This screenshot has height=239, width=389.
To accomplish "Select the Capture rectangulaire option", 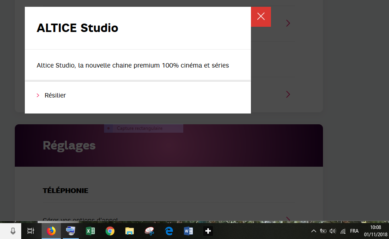I will [139, 128].
